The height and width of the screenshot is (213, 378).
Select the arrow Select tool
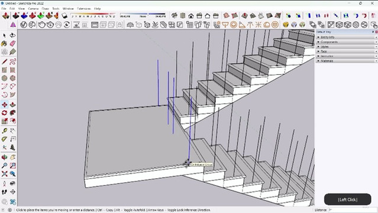(4, 35)
